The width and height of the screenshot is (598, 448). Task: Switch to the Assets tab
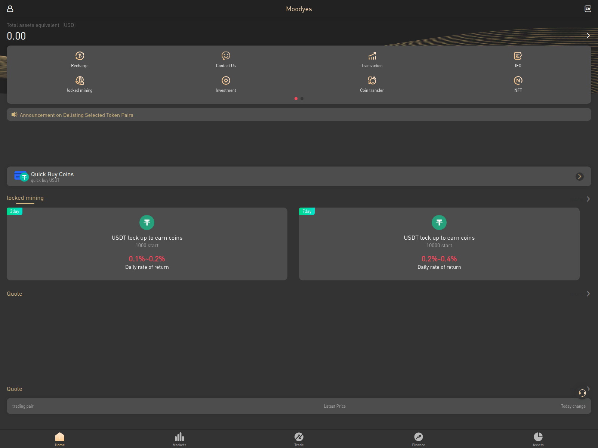(538, 439)
